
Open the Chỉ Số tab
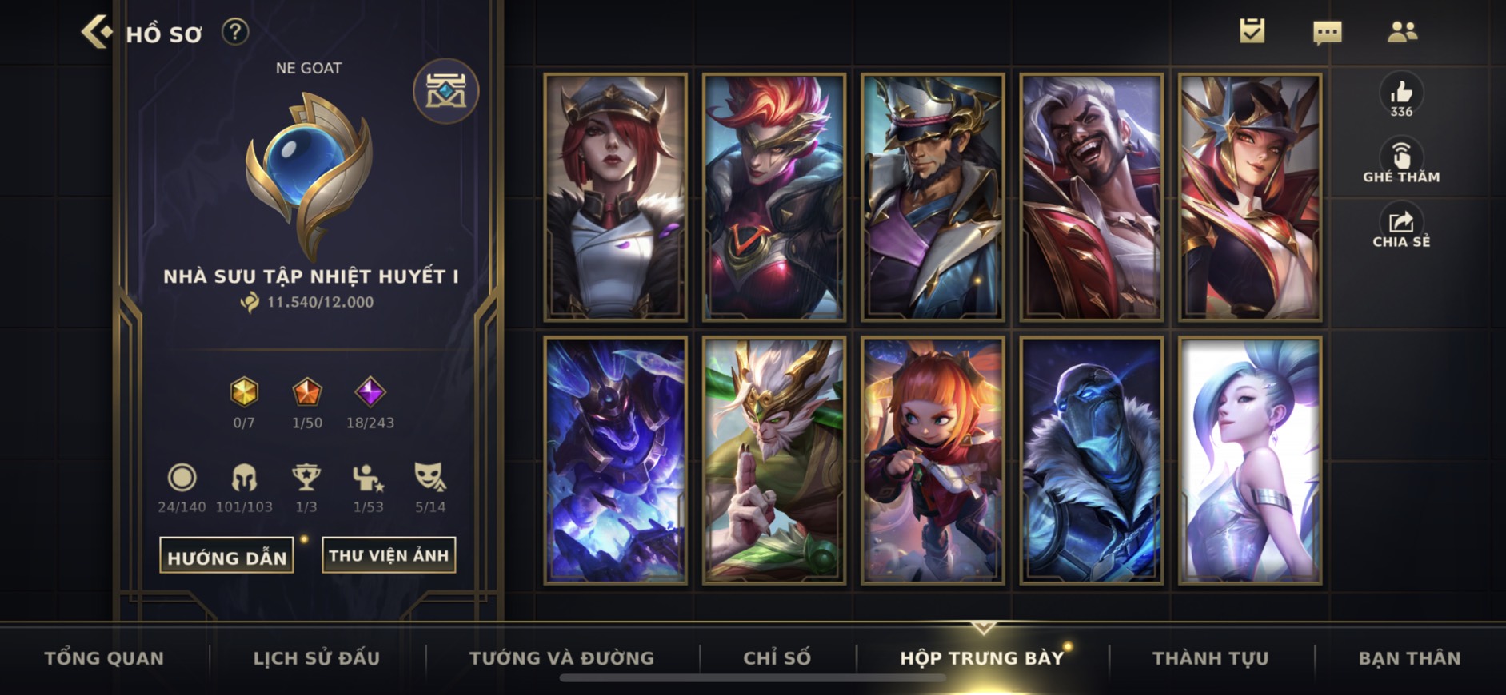point(777,658)
